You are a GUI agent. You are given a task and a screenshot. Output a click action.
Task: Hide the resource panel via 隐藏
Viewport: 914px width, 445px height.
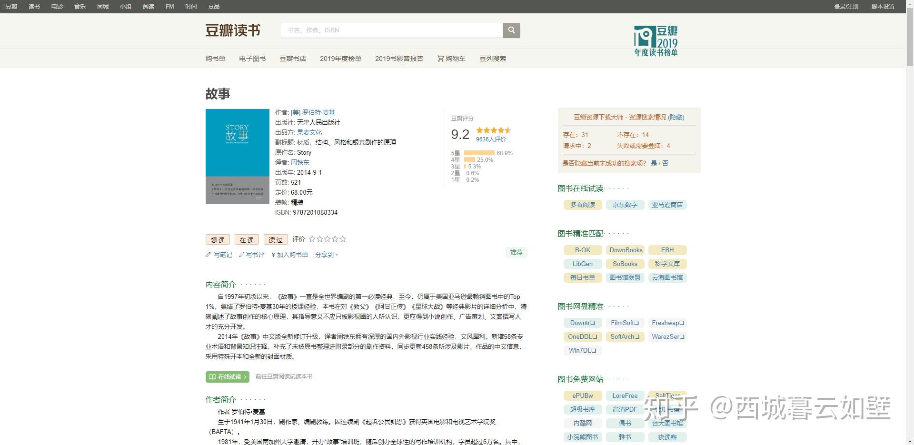point(676,117)
